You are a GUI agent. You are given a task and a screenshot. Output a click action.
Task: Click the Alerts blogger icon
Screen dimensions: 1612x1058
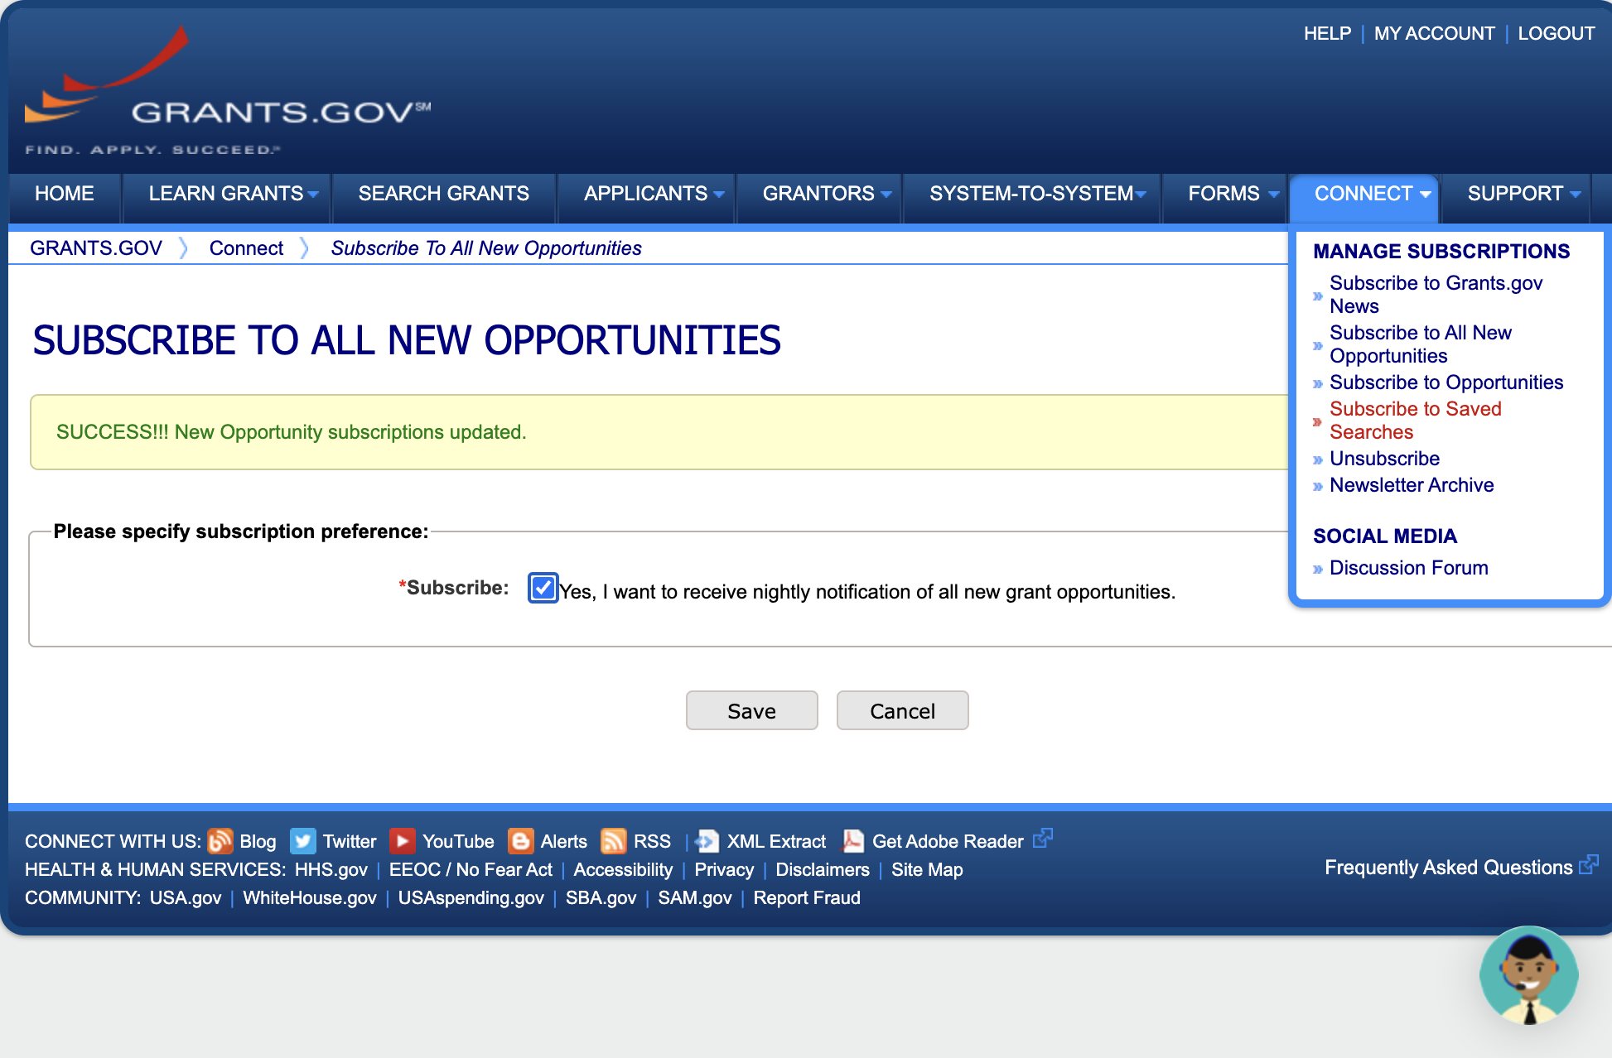pos(521,841)
